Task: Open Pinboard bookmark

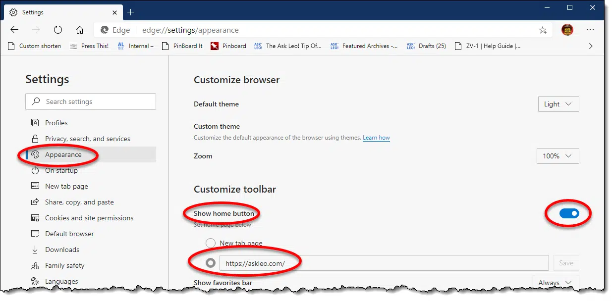Action: pyautogui.click(x=228, y=46)
